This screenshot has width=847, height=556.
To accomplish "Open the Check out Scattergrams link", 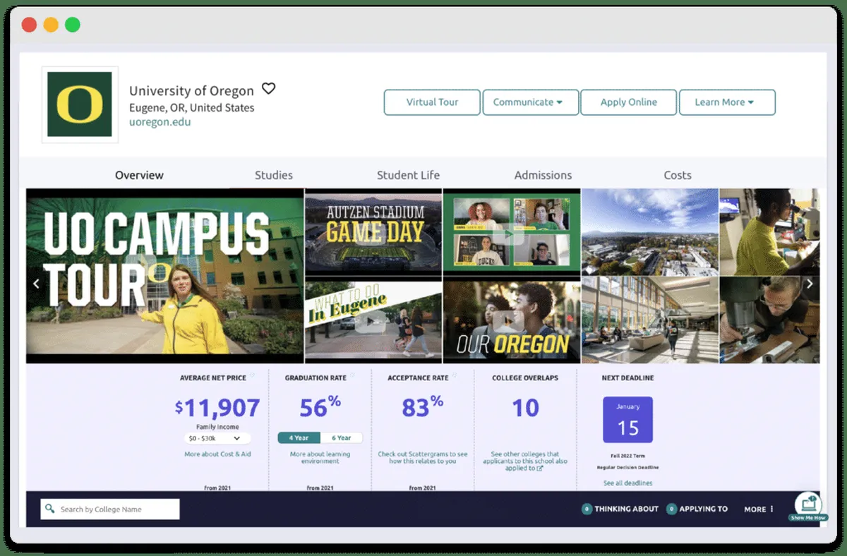I will (x=422, y=457).
